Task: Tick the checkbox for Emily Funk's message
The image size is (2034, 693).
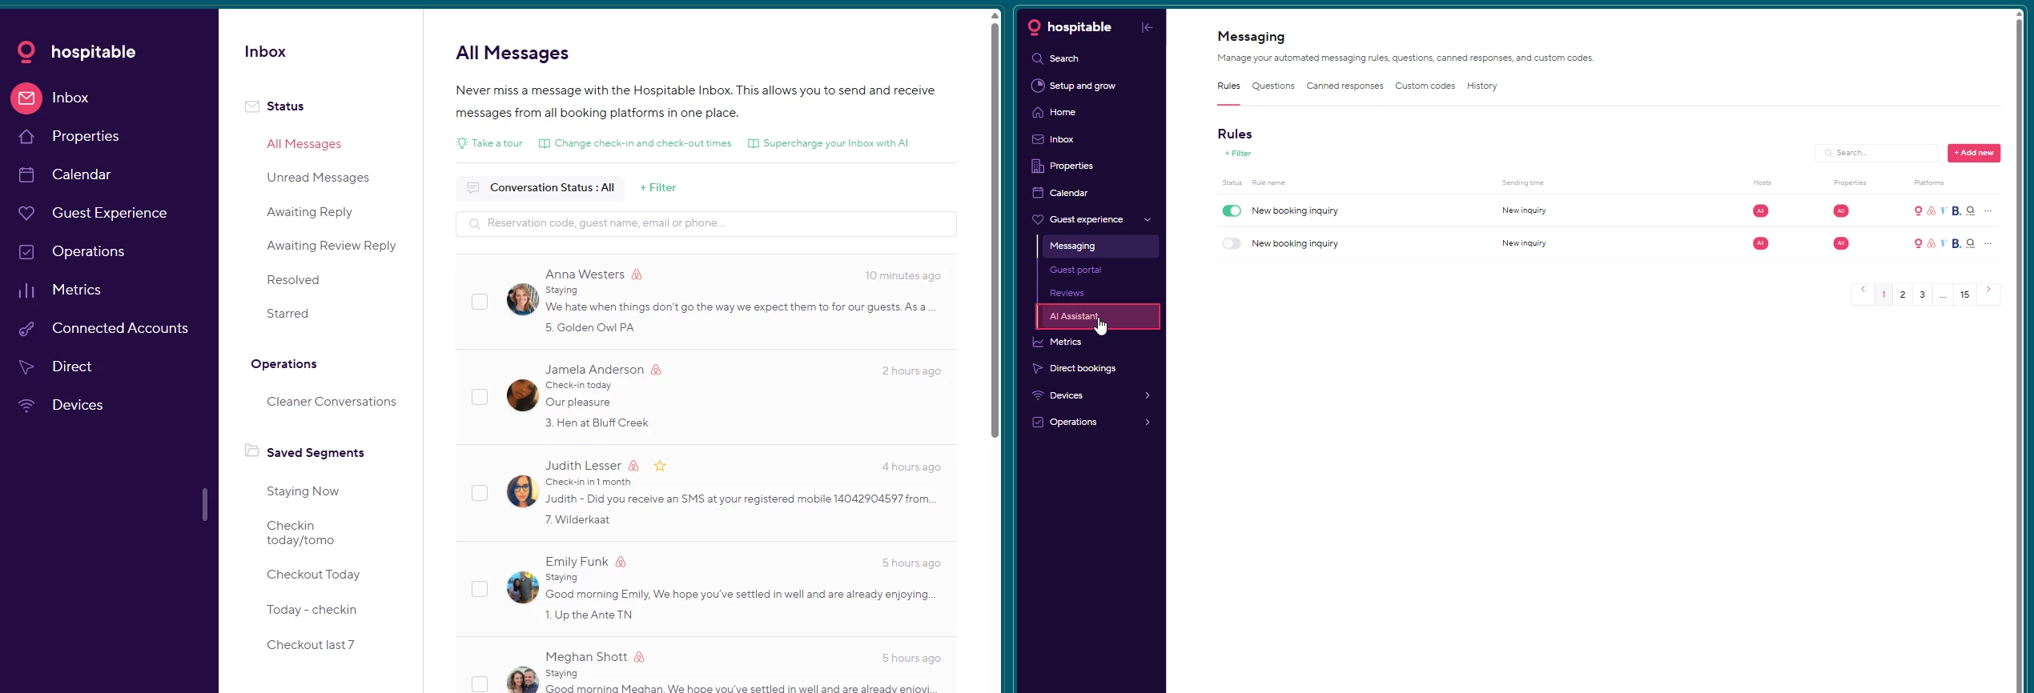Action: pyautogui.click(x=480, y=589)
